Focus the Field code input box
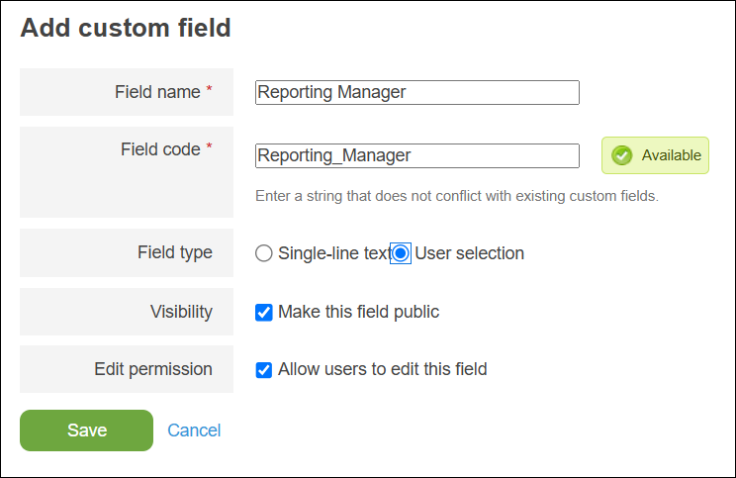Screen dimensions: 736x478 [x=416, y=155]
